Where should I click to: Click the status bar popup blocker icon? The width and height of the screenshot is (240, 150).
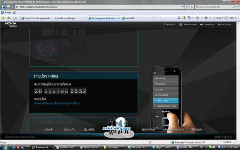click(x=150, y=142)
